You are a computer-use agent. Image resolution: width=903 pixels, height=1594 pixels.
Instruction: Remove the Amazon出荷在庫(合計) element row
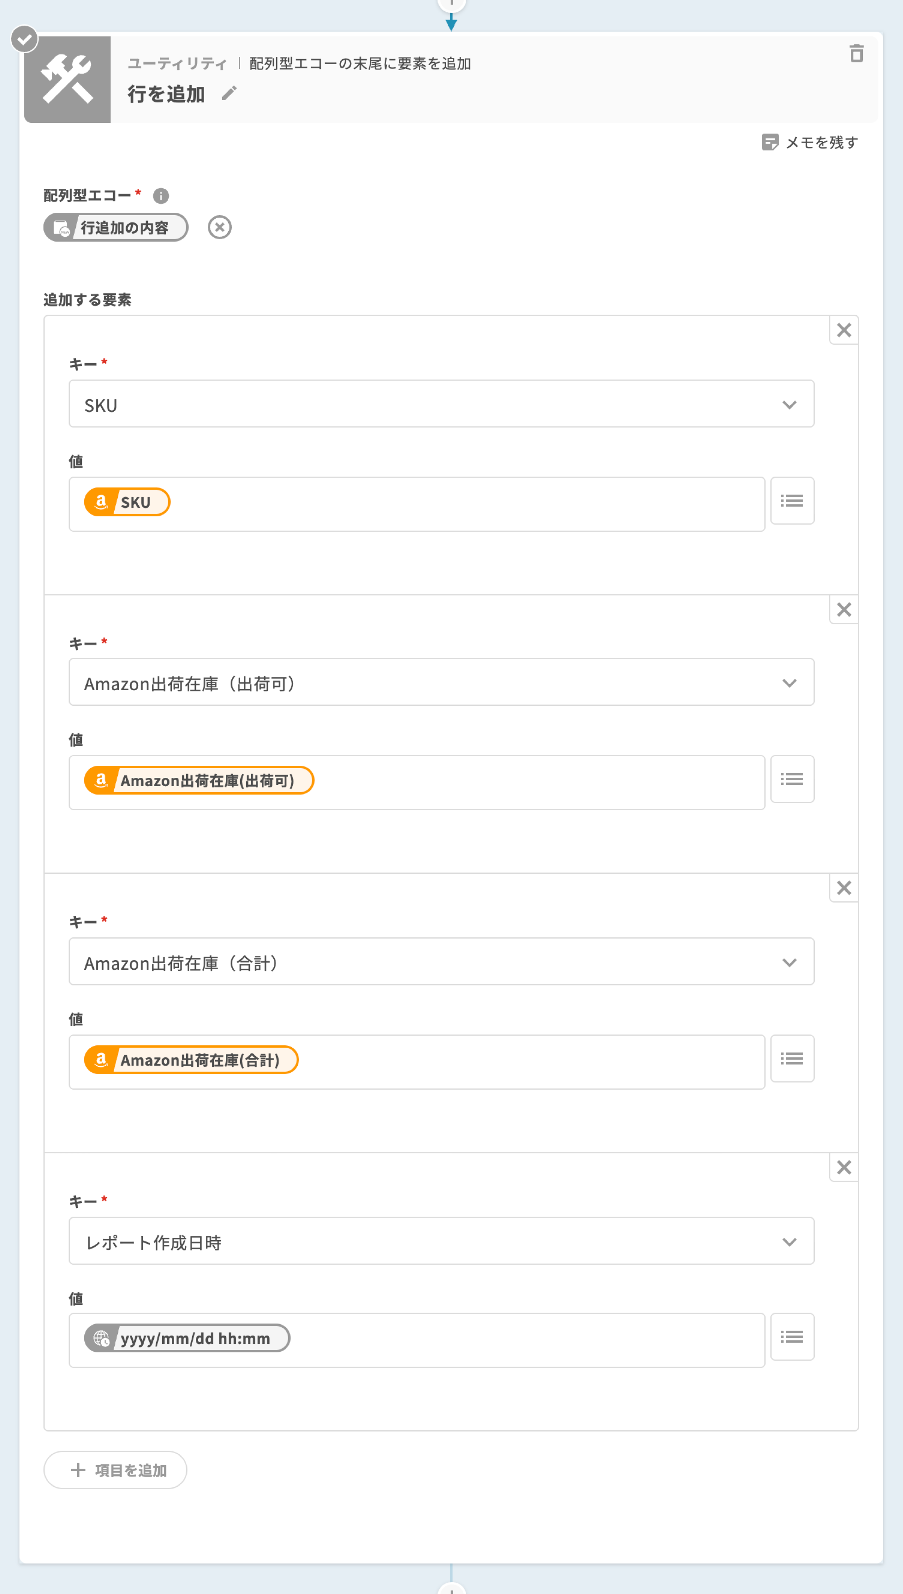click(x=843, y=888)
